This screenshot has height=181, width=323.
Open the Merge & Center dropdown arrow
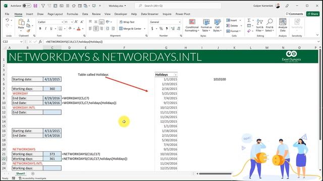pyautogui.click(x=145, y=29)
